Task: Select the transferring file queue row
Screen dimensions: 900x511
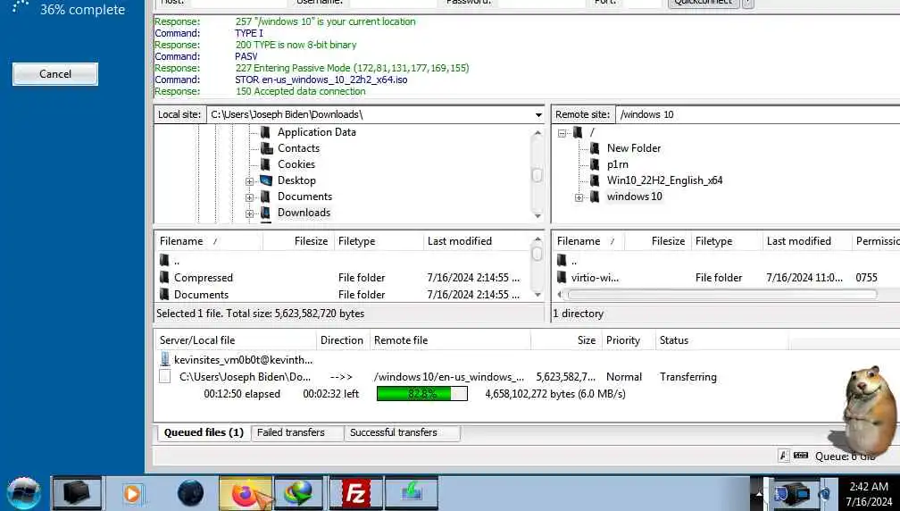Action: coord(438,377)
